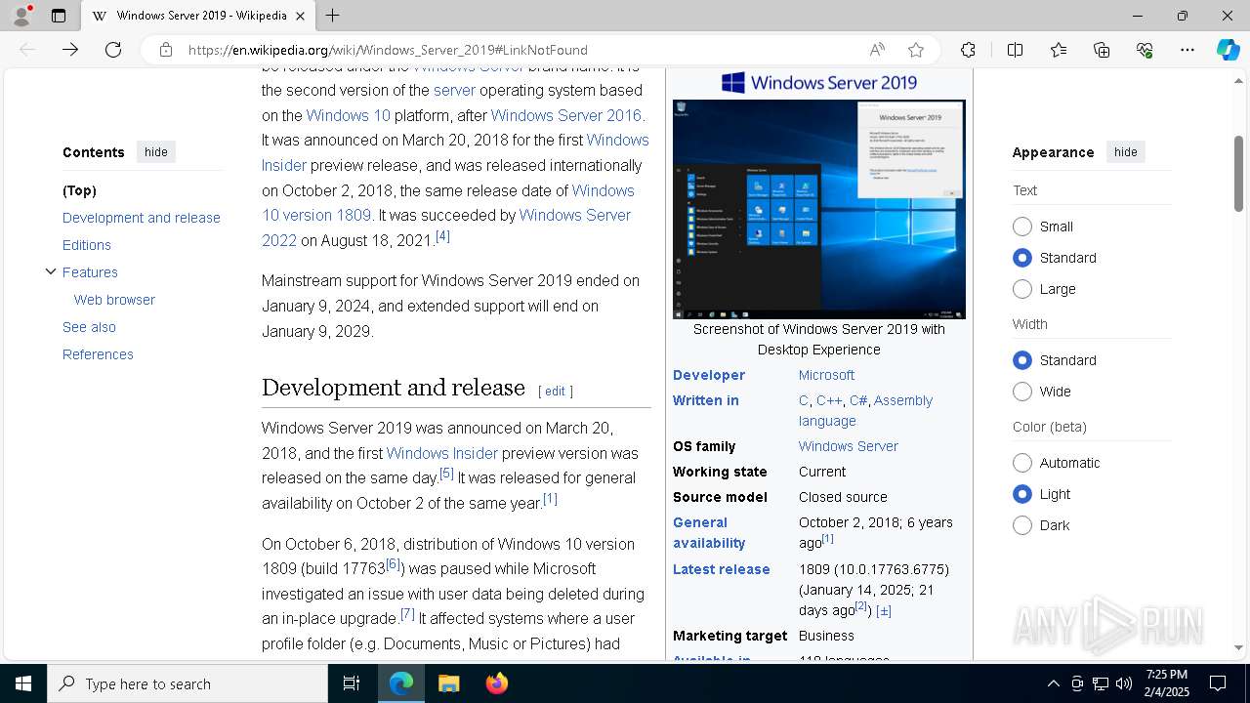This screenshot has height=703, width=1250.
Task: Click the address bar URL
Action: pyautogui.click(x=388, y=50)
